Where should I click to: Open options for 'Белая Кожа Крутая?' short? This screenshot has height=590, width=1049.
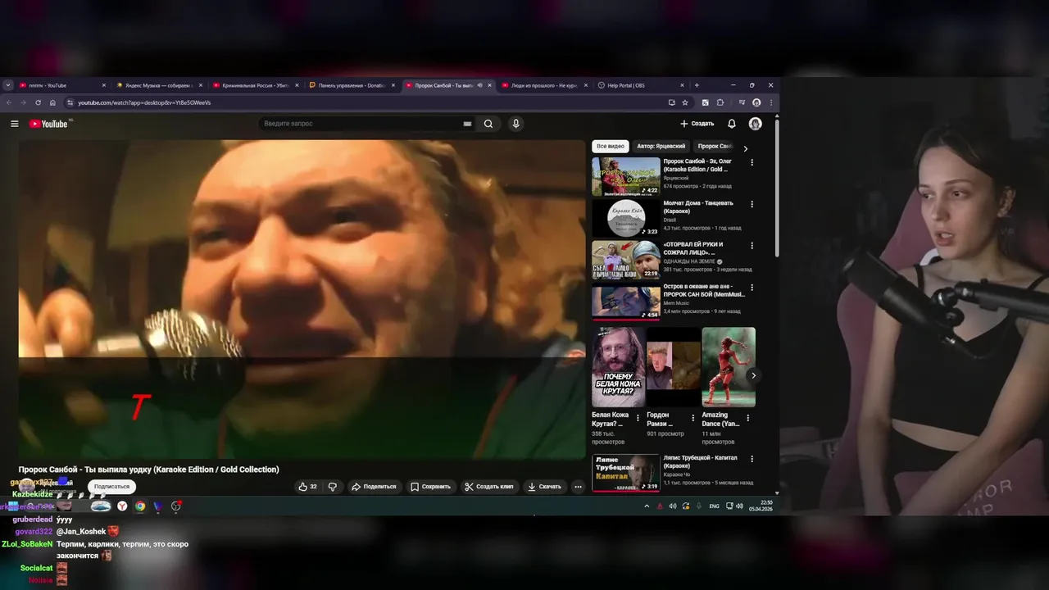pos(637,417)
